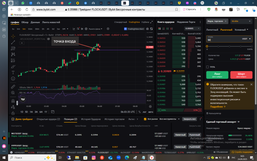Switch to the Обзор tab
The height and width of the screenshot is (161, 257).
[x=25, y=22]
